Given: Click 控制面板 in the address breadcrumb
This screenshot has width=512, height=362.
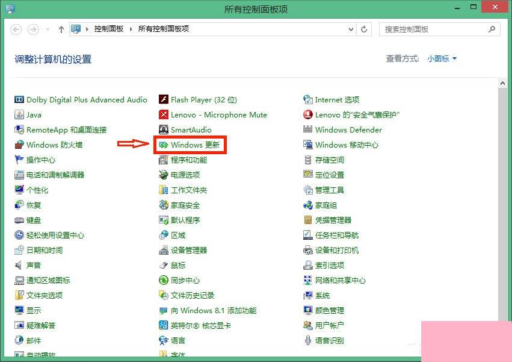Looking at the screenshot, I should click(x=109, y=29).
